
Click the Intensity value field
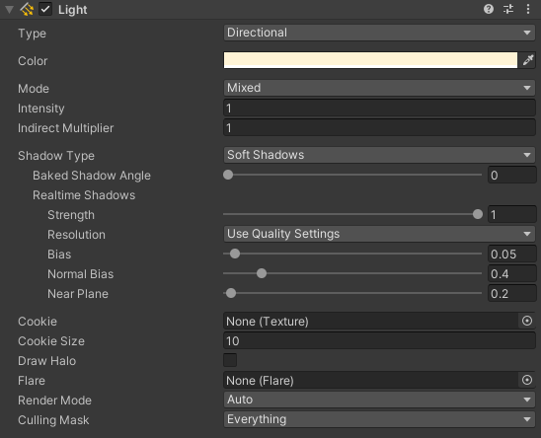pos(379,108)
